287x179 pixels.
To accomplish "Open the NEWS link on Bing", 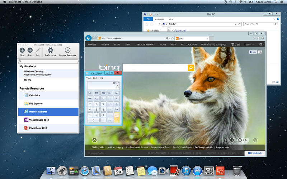I will coord(128,45).
